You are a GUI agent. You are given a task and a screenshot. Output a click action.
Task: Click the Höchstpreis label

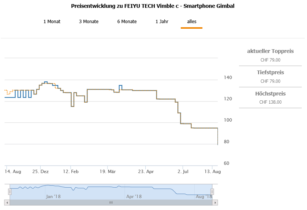(270, 94)
